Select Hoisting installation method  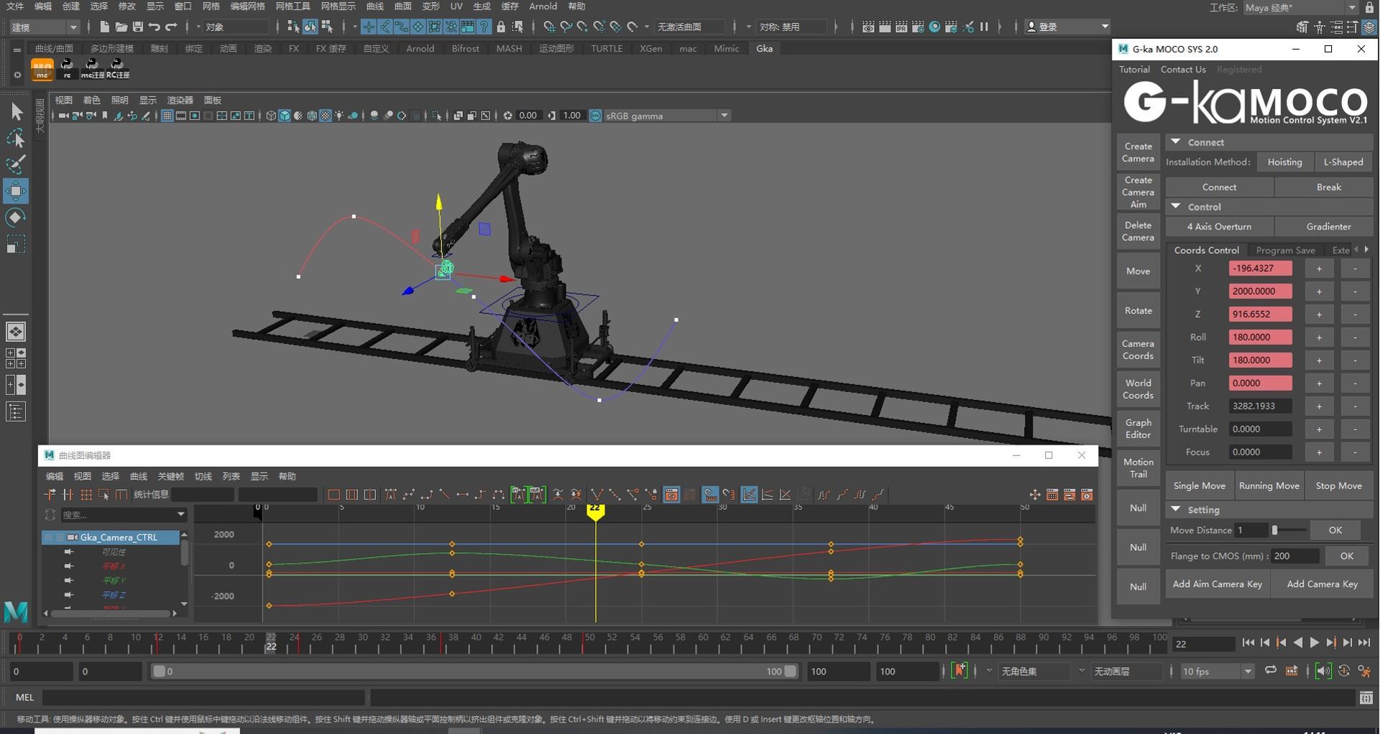tap(1284, 162)
